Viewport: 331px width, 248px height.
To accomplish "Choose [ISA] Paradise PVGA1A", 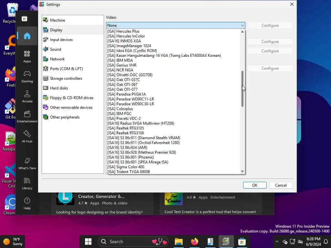I will pyautogui.click(x=173, y=94).
